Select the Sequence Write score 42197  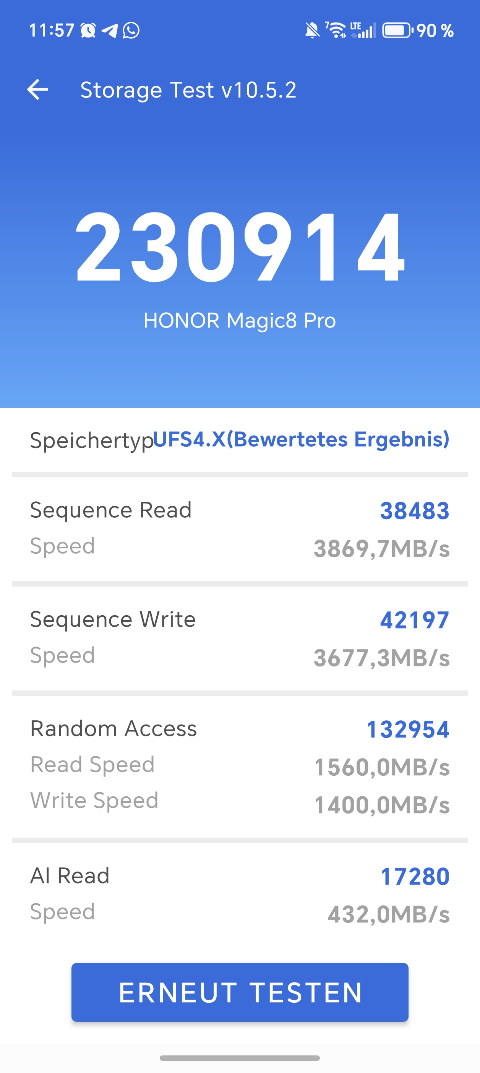pos(415,620)
